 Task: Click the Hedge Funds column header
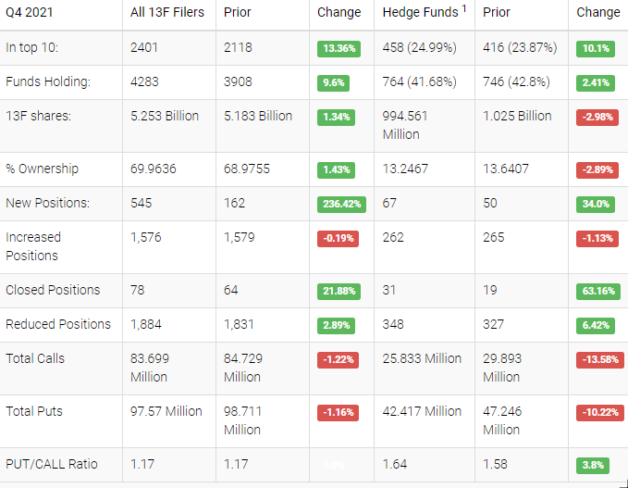pyautogui.click(x=420, y=13)
